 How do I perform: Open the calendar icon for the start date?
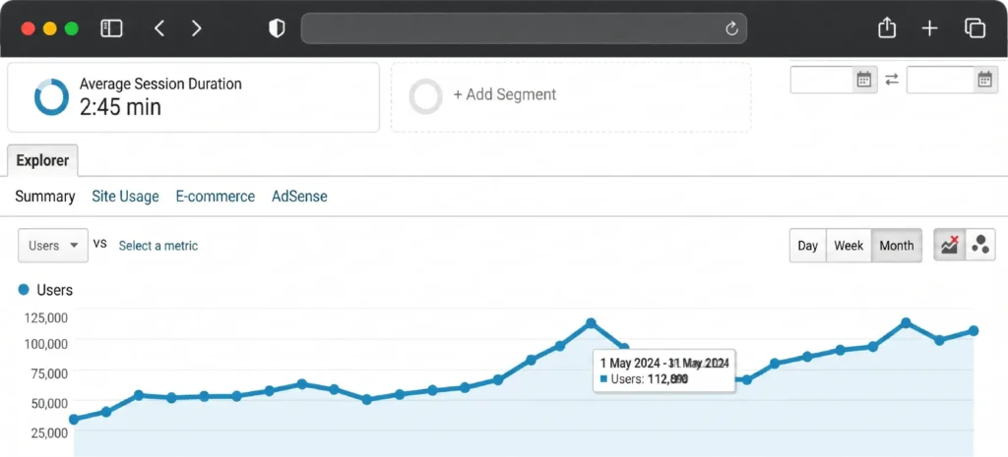click(x=864, y=80)
